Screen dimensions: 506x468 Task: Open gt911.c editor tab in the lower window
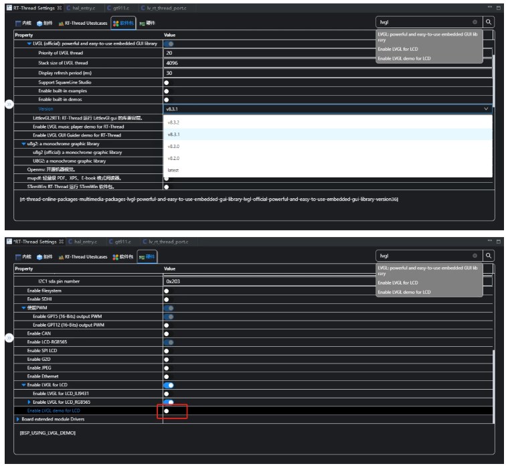[x=120, y=242]
